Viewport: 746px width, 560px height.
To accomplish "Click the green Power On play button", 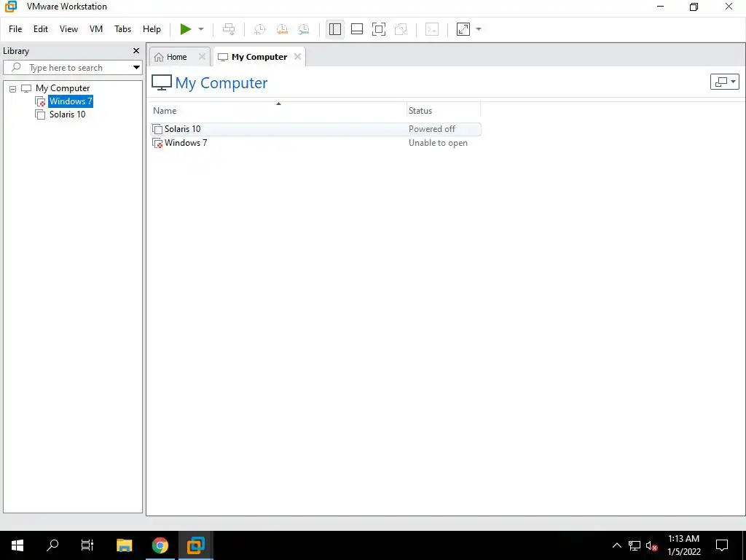I will (186, 29).
